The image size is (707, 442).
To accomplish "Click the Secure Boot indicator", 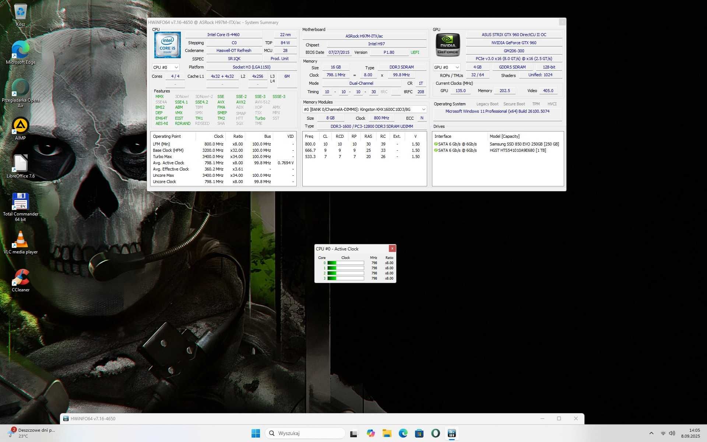I will (x=514, y=104).
